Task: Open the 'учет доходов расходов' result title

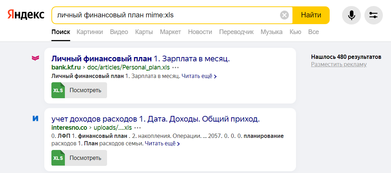Action: pyautogui.click(x=156, y=119)
